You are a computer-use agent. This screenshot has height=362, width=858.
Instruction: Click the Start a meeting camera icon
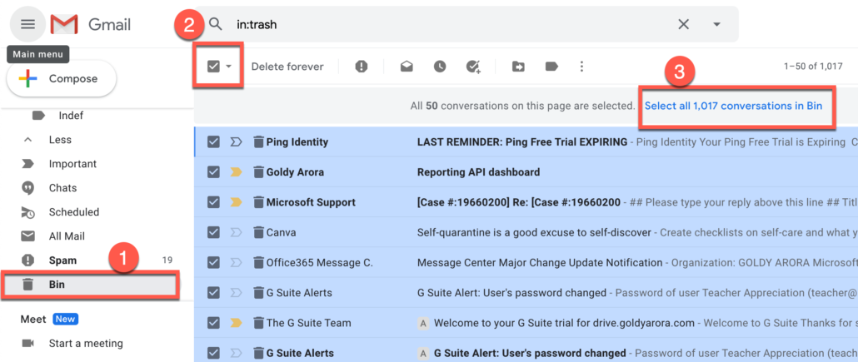(x=27, y=344)
